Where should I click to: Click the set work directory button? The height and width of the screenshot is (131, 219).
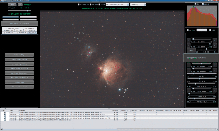coord(19,24)
